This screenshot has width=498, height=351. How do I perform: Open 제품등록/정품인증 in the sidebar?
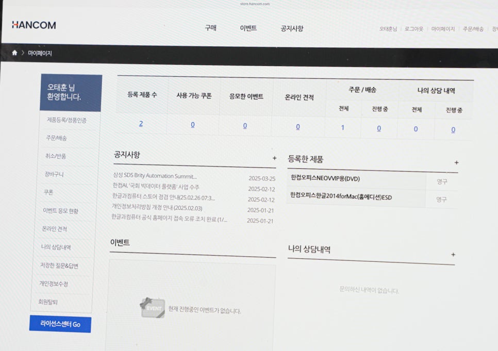click(67, 120)
